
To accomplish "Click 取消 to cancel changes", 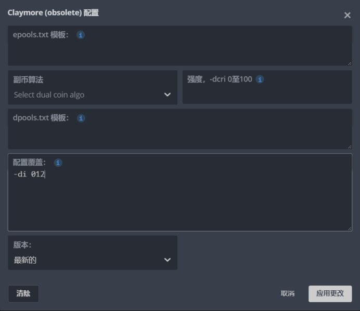I will 288,293.
